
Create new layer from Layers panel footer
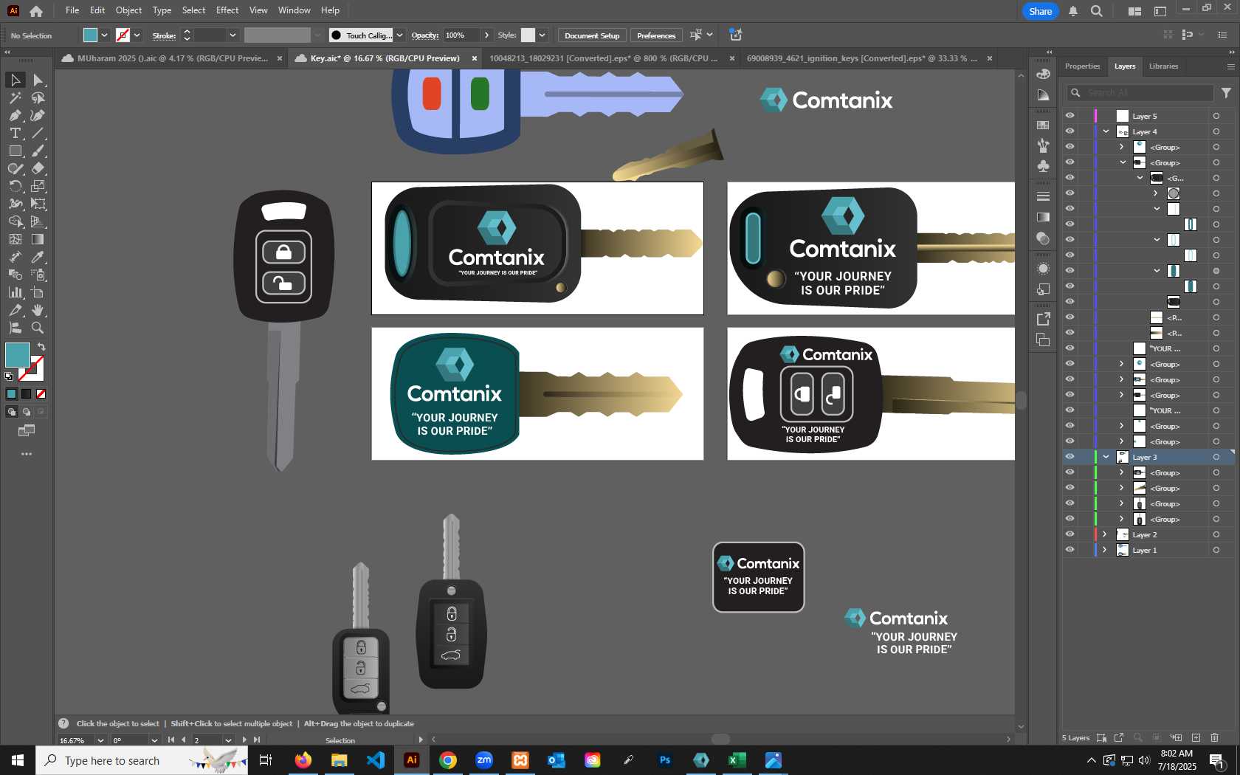pyautogui.click(x=1196, y=737)
